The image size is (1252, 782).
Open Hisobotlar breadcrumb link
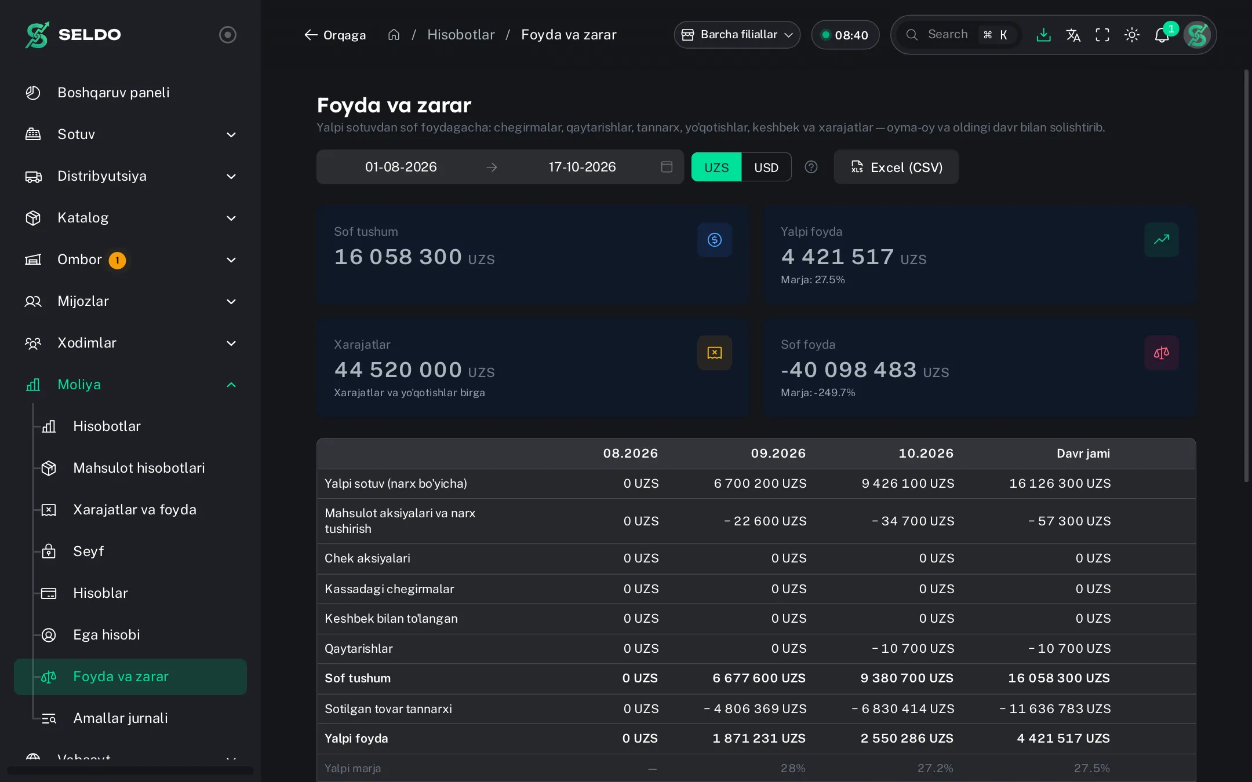click(x=461, y=35)
